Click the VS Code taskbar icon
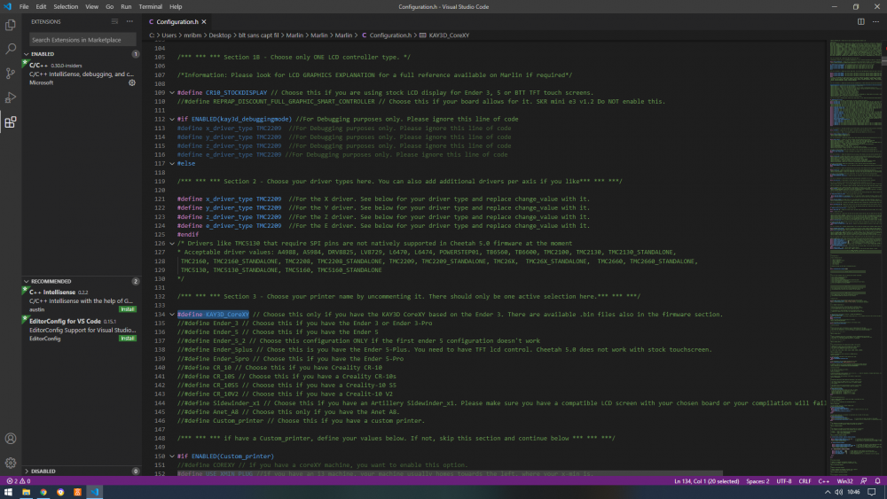This screenshot has height=499, width=887. click(95, 492)
